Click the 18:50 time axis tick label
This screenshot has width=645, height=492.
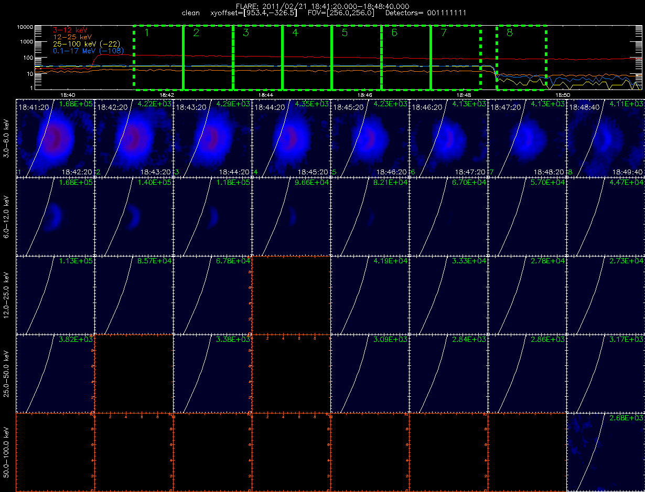[x=563, y=95]
